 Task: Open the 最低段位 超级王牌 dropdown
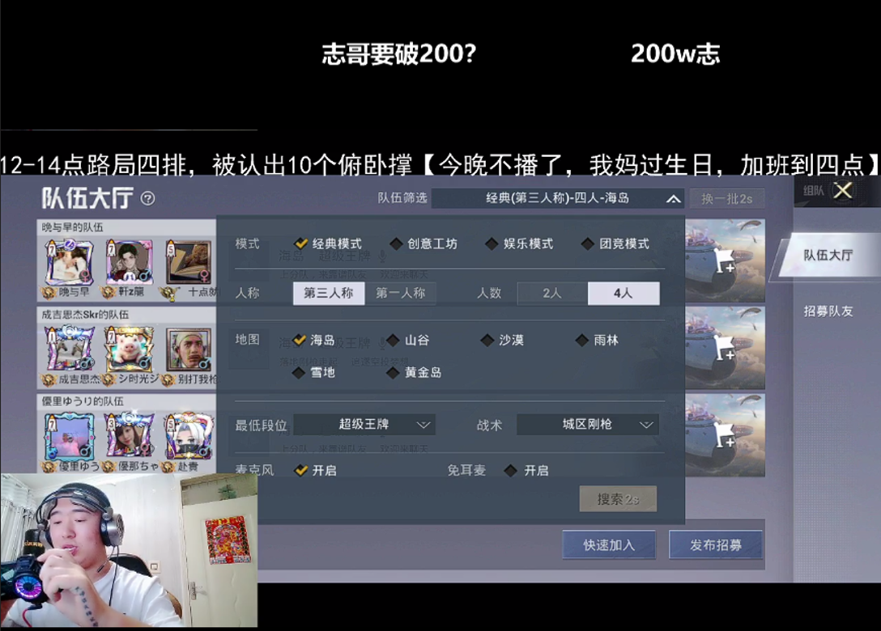[x=365, y=424]
